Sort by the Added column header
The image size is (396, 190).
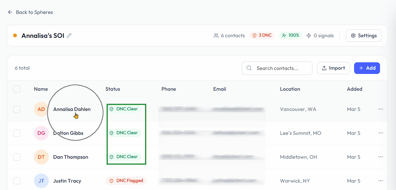(354, 89)
